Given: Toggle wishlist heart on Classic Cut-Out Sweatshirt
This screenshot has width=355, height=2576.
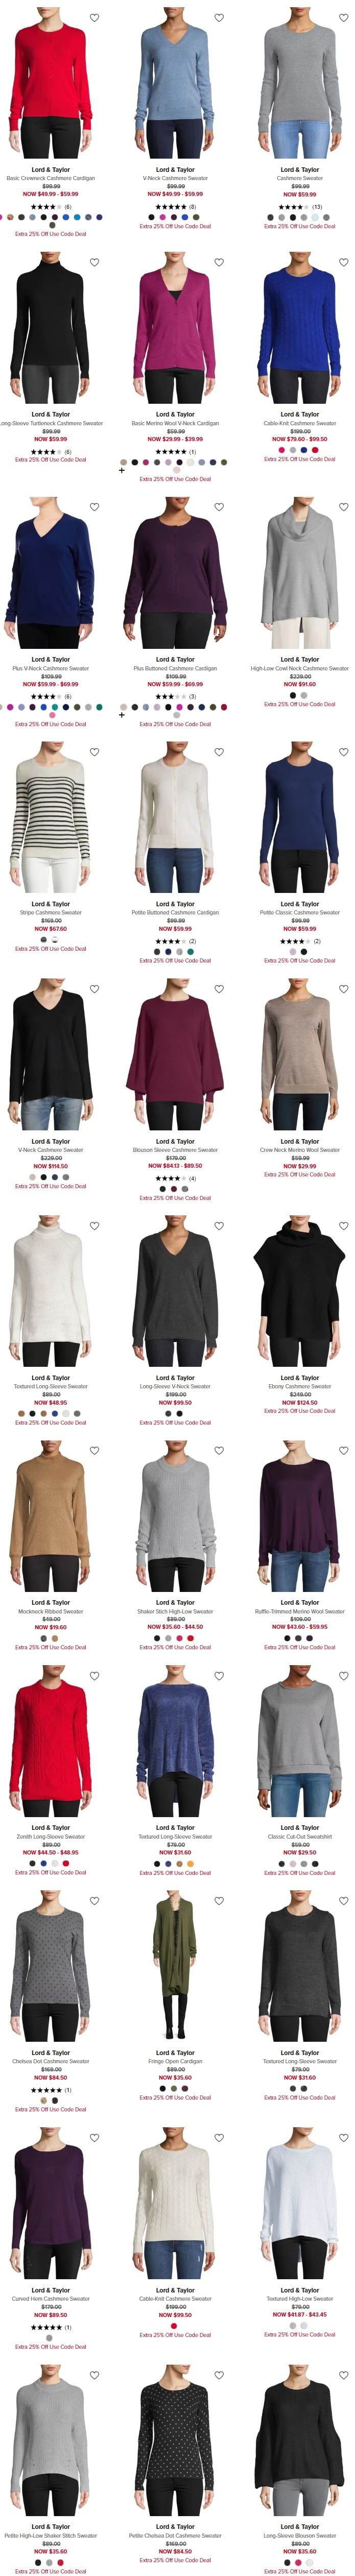Looking at the screenshot, I should [x=344, y=1676].
